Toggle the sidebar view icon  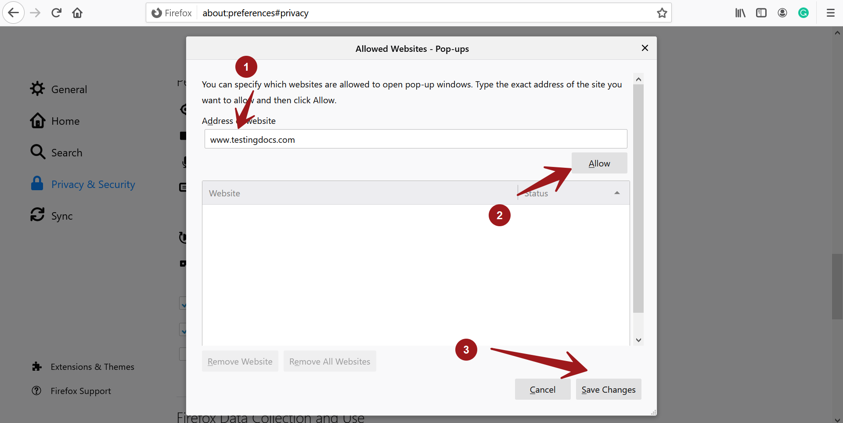coord(761,13)
